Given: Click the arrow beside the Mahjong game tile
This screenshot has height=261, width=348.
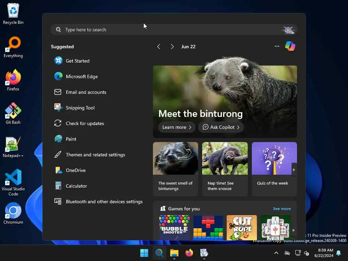Looking at the screenshot, I should click(294, 230).
